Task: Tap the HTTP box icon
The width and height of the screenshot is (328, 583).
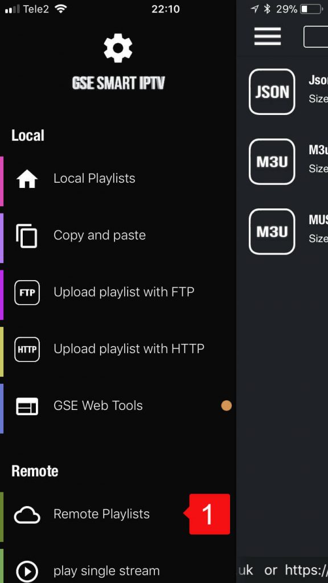Action: point(27,349)
